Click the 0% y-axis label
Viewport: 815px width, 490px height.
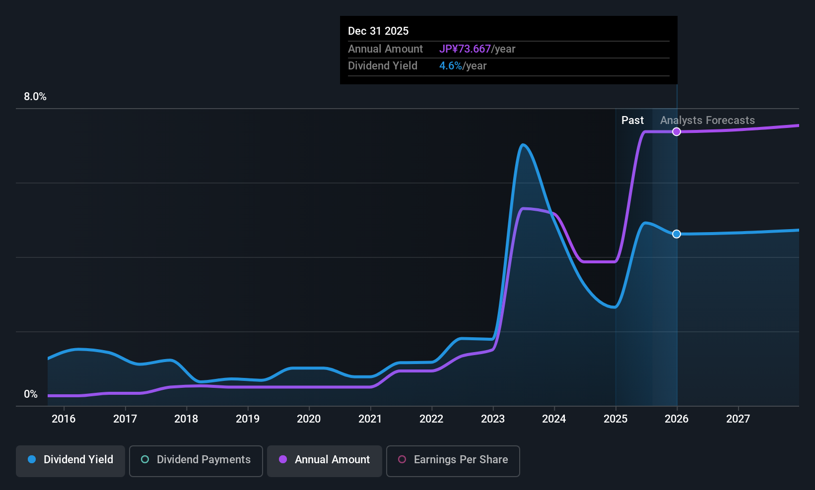[x=31, y=394]
